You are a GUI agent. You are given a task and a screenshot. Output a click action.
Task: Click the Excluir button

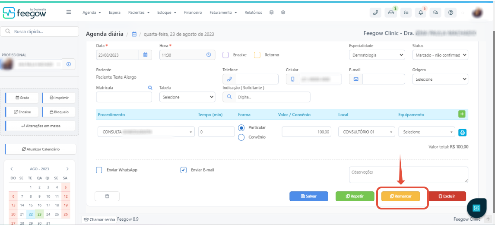coord(447,196)
